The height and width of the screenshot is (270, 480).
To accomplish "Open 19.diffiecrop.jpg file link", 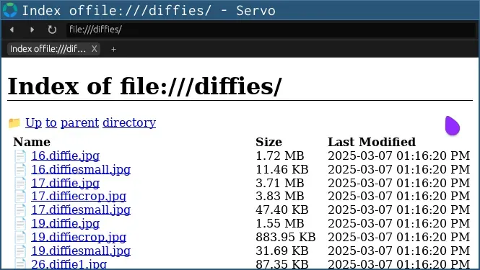I will 79,237.
